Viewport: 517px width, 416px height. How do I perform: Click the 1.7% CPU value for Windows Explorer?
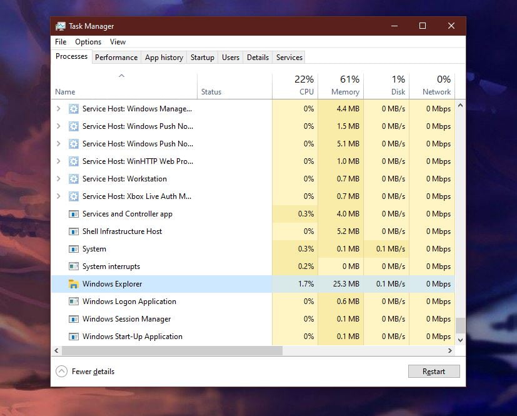(x=306, y=284)
